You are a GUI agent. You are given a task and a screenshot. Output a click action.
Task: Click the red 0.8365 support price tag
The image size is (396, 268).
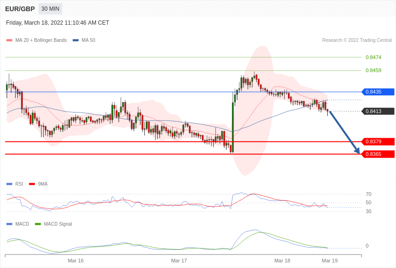tap(378, 154)
